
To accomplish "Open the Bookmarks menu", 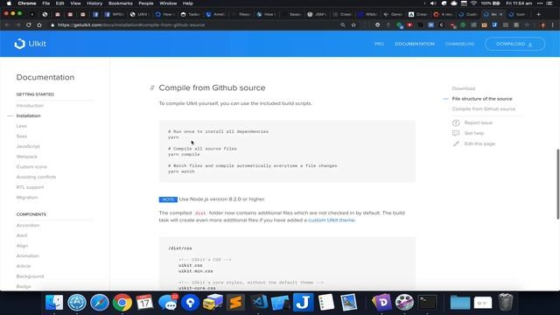I will tap(121, 3).
